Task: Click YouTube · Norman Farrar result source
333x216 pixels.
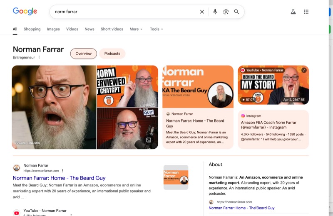Action: point(45,211)
